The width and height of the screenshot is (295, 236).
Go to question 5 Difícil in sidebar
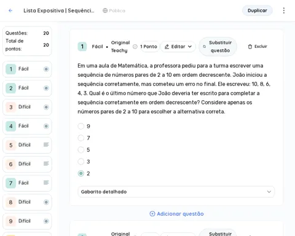[27, 145]
